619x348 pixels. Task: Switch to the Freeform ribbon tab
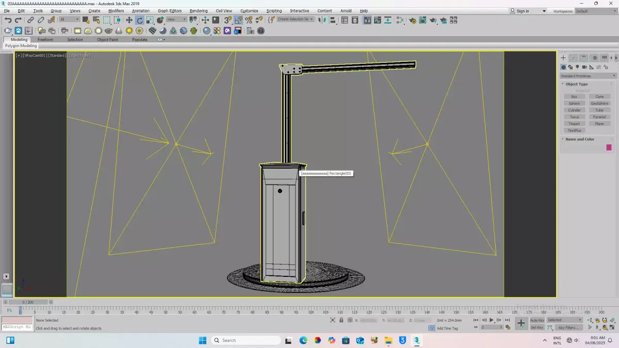(45, 40)
